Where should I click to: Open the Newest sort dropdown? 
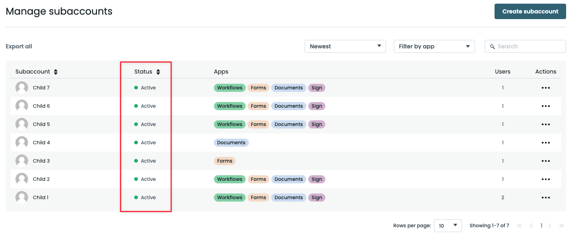point(345,46)
